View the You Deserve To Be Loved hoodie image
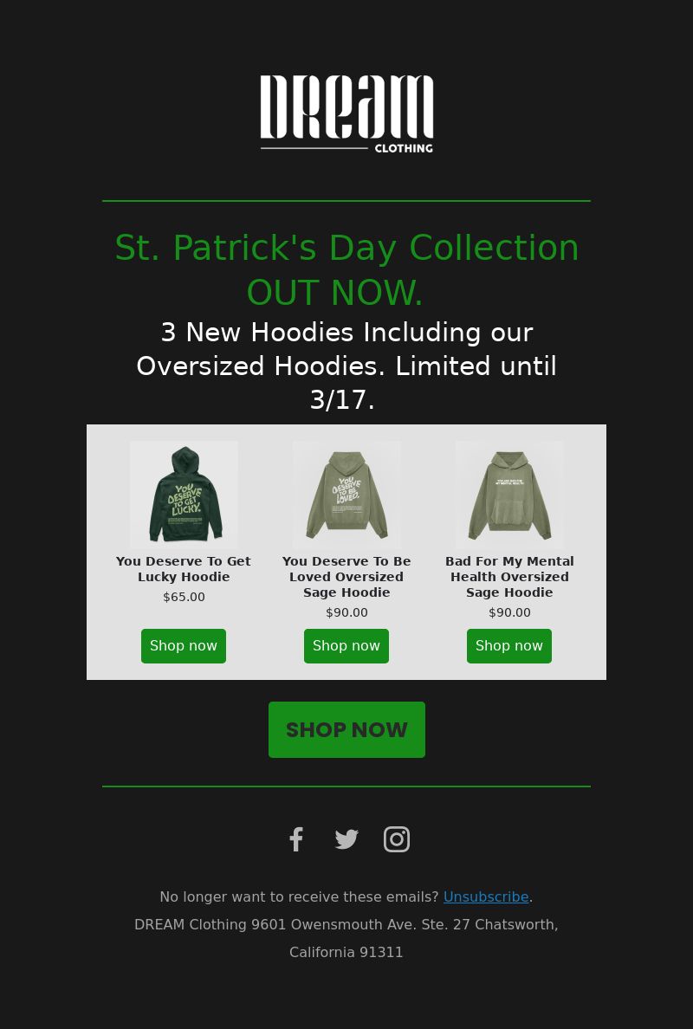Image resolution: width=693 pixels, height=1029 pixels. pyautogui.click(x=346, y=495)
